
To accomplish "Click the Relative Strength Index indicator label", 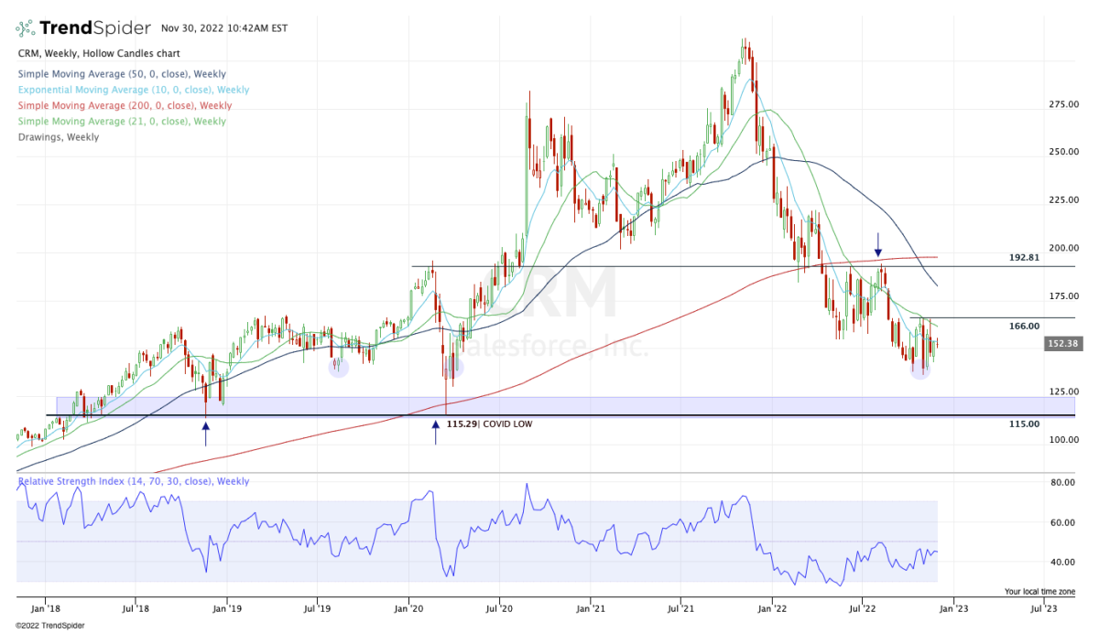I will point(133,481).
